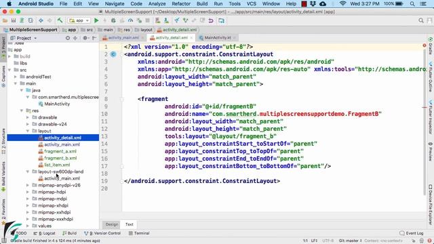Open Project panel settings gear

point(85,38)
